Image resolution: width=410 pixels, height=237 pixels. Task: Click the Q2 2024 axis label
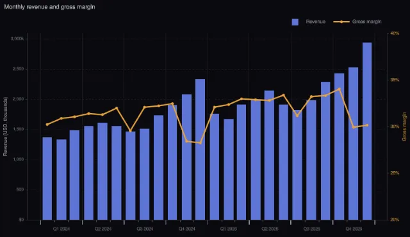103,229
